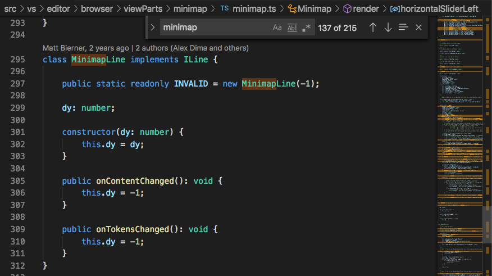Expand the replace field using the chevron
The width and height of the screenshot is (492, 276).
153,28
